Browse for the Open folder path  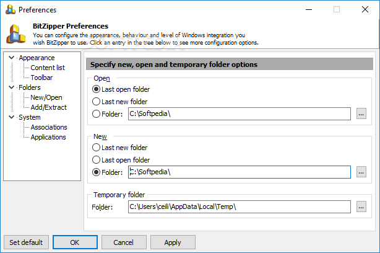[x=361, y=113]
